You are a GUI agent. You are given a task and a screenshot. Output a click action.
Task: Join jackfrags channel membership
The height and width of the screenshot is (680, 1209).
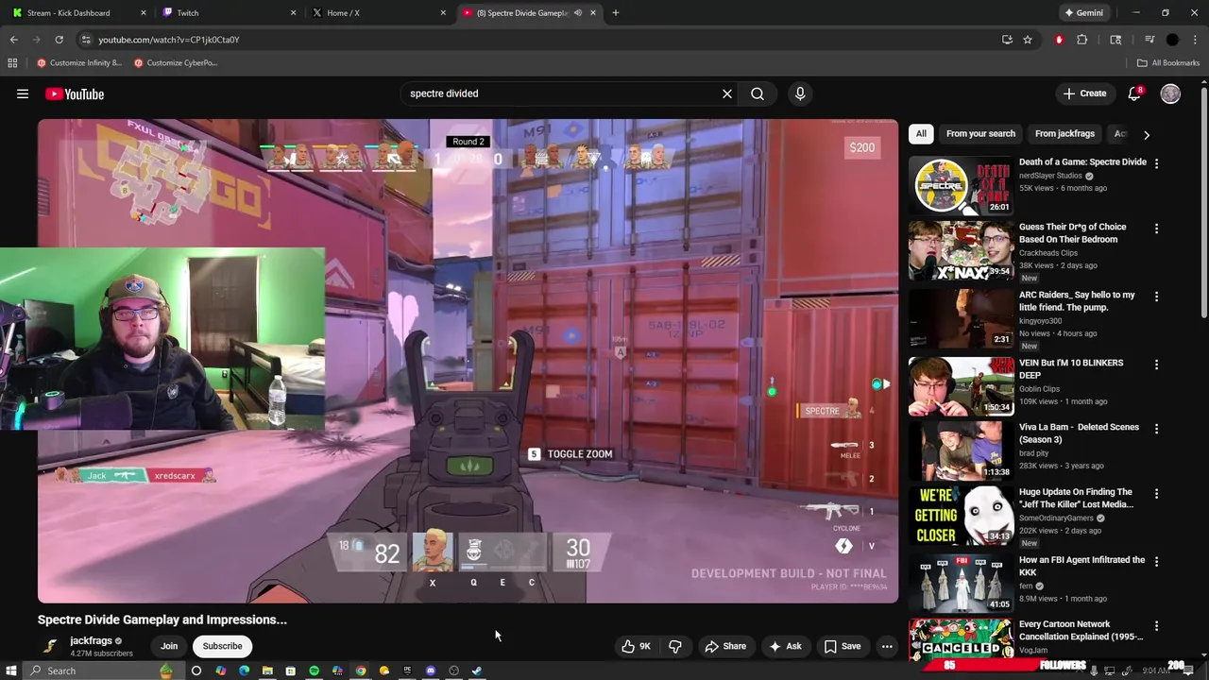(169, 646)
